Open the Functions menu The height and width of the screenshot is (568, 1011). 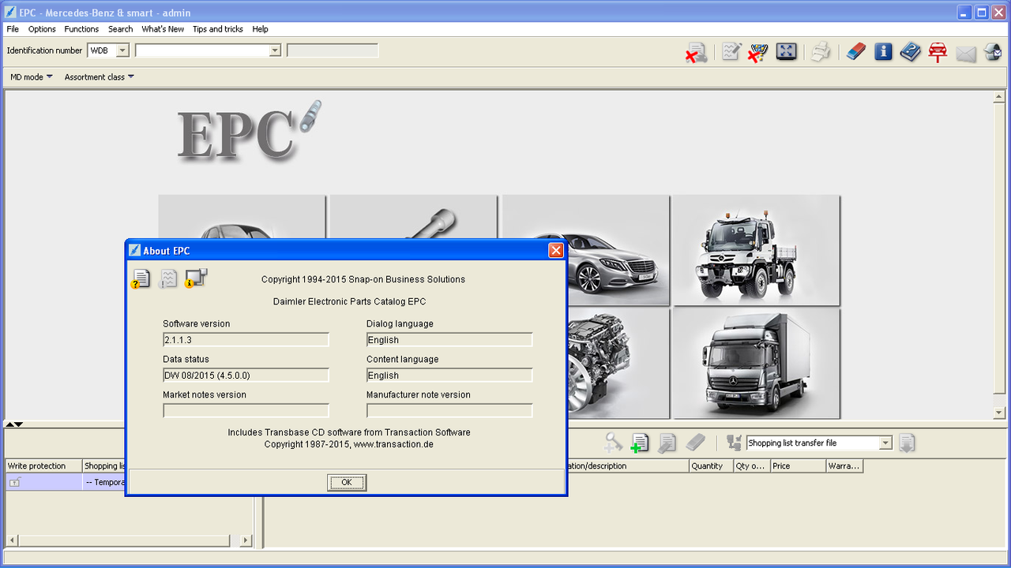tap(82, 29)
